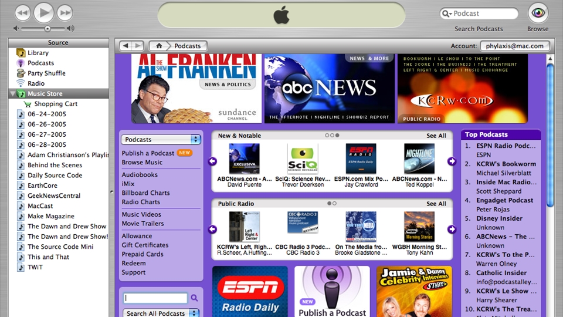The image size is (563, 317).
Task: Open the phylaxis@mac.com account button
Action: pyautogui.click(x=514, y=46)
